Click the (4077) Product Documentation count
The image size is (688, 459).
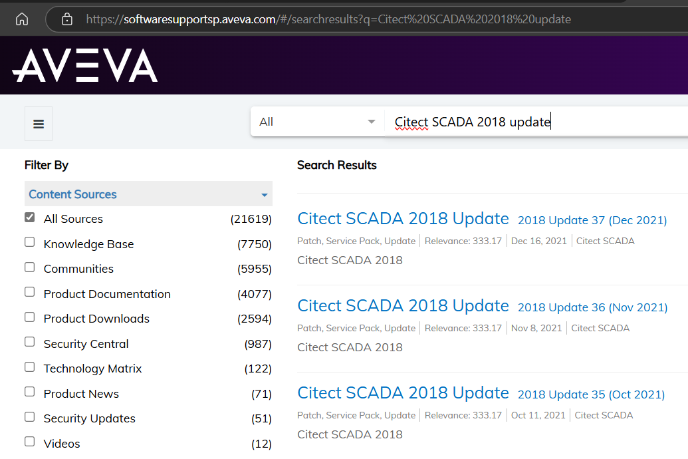pyautogui.click(x=255, y=294)
